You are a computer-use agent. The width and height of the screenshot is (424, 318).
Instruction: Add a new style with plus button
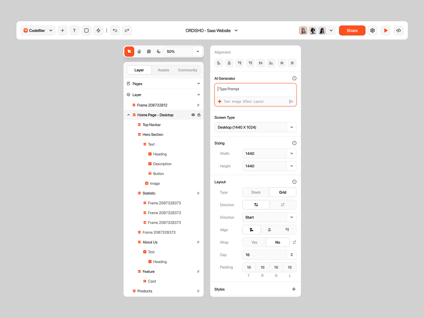(x=294, y=289)
